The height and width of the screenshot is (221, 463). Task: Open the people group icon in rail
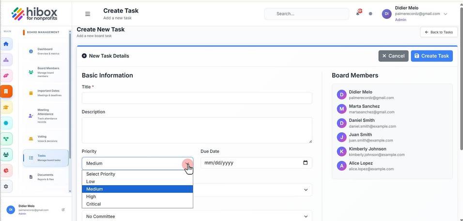pos(6,155)
